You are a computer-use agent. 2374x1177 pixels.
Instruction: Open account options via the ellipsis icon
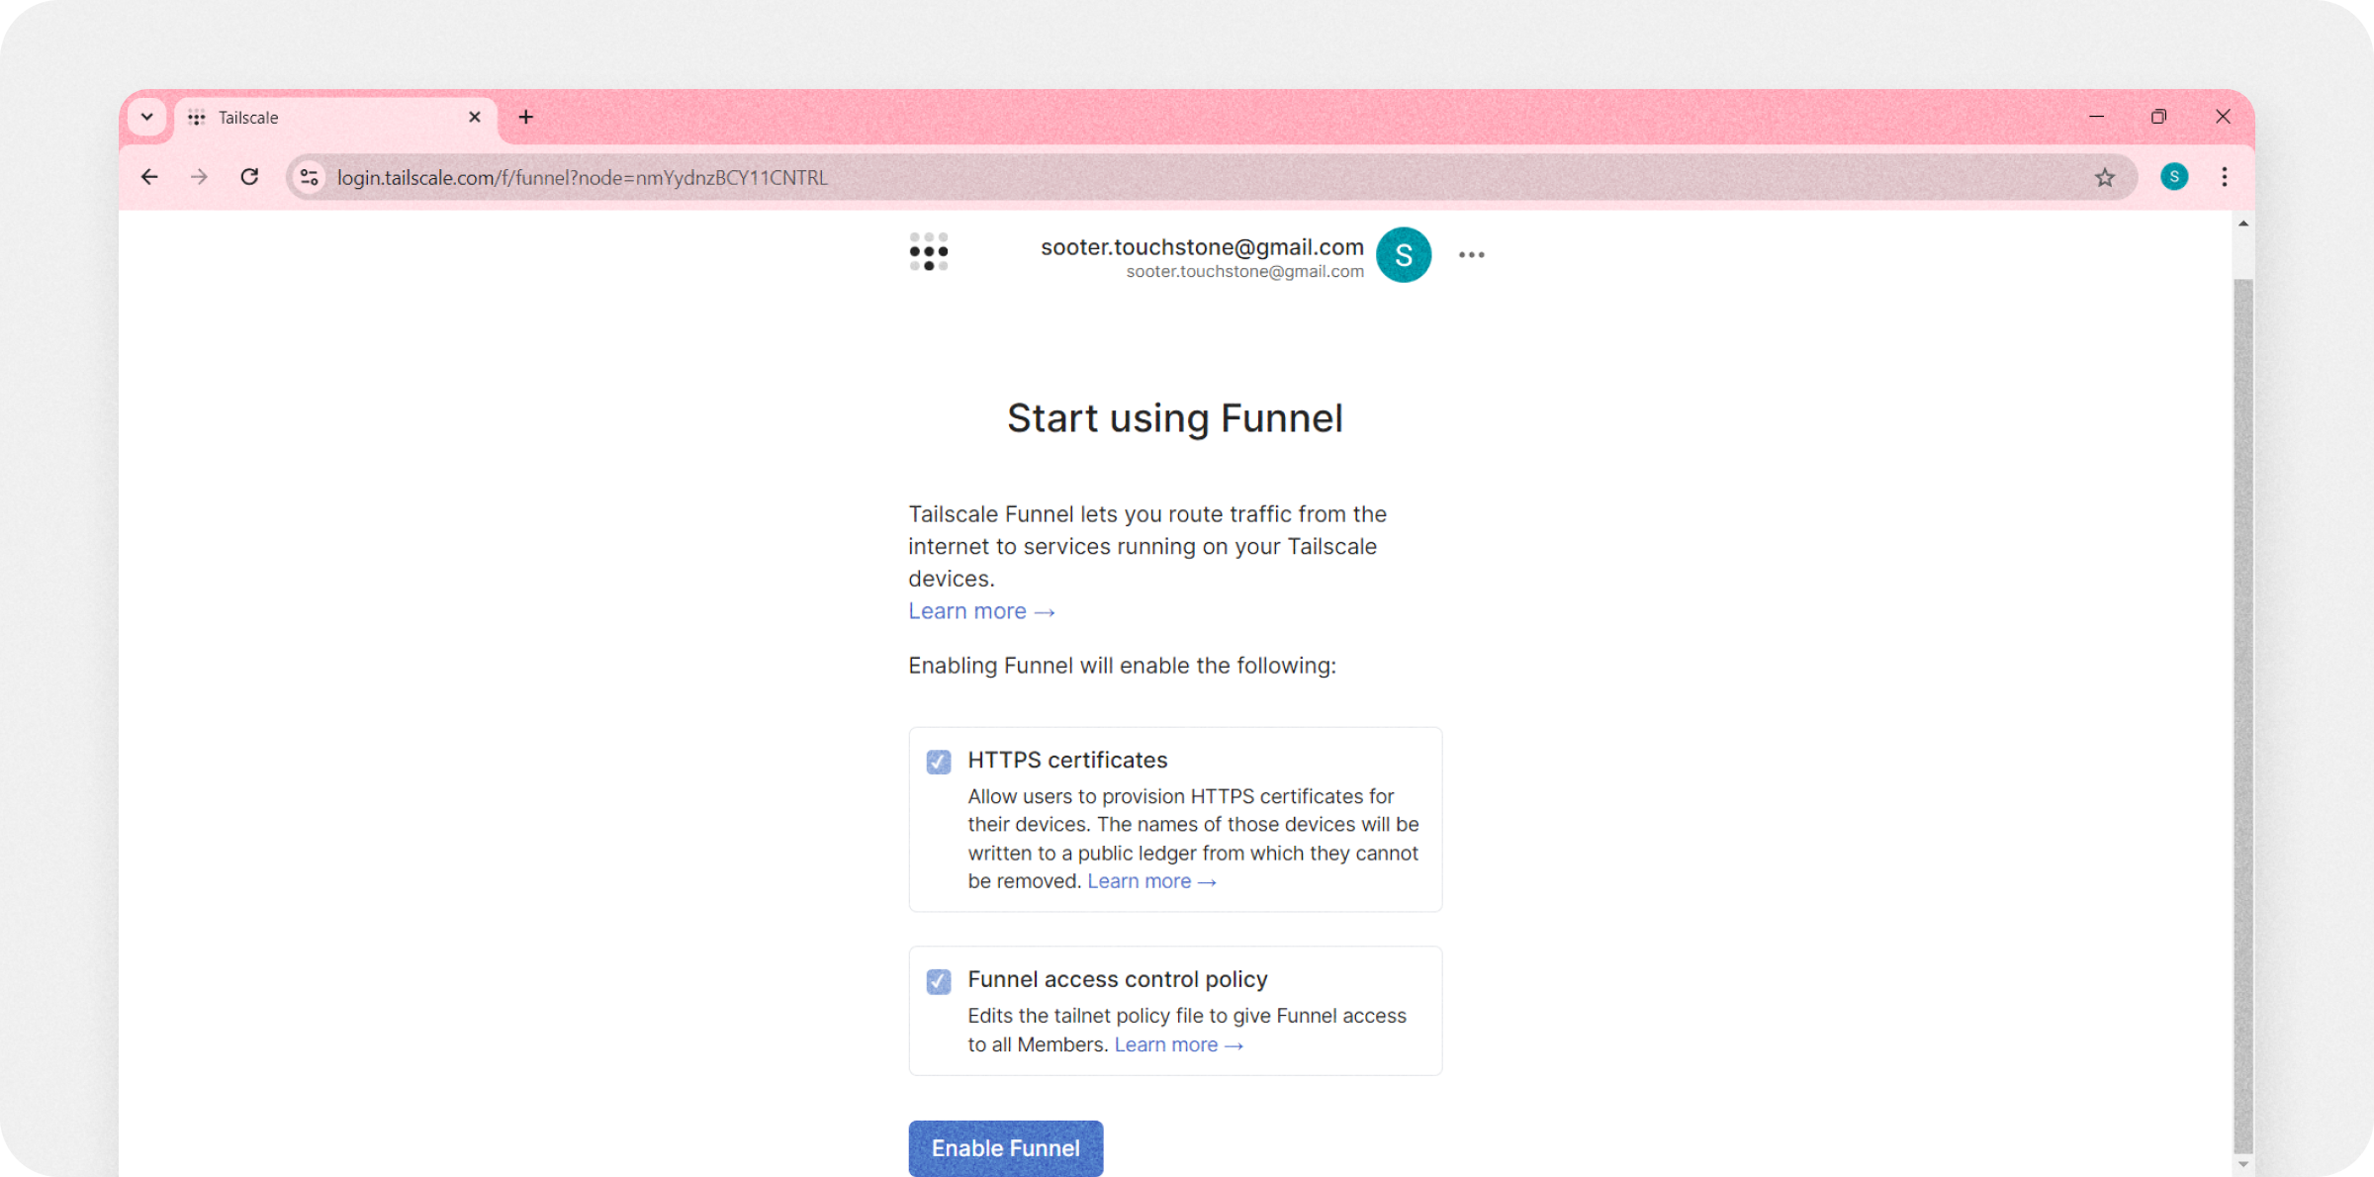point(1471,255)
